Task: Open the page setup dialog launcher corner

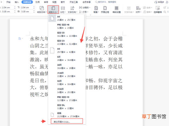Action: [x=90, y=15]
